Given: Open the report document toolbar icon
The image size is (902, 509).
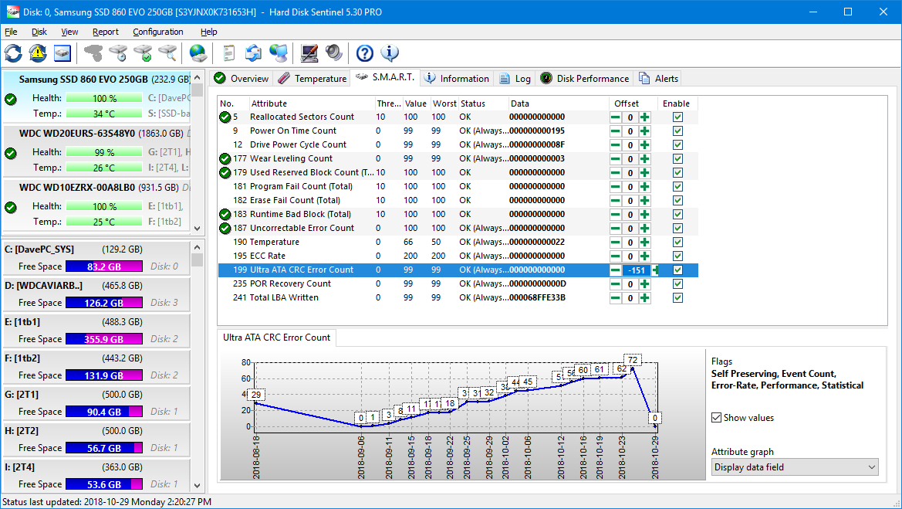Looking at the screenshot, I should (x=229, y=53).
